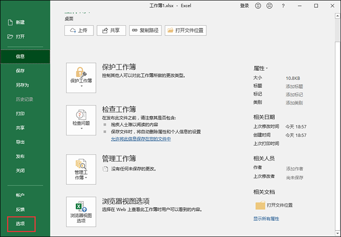Click the folder icon under Related Documents

click(x=260, y=205)
